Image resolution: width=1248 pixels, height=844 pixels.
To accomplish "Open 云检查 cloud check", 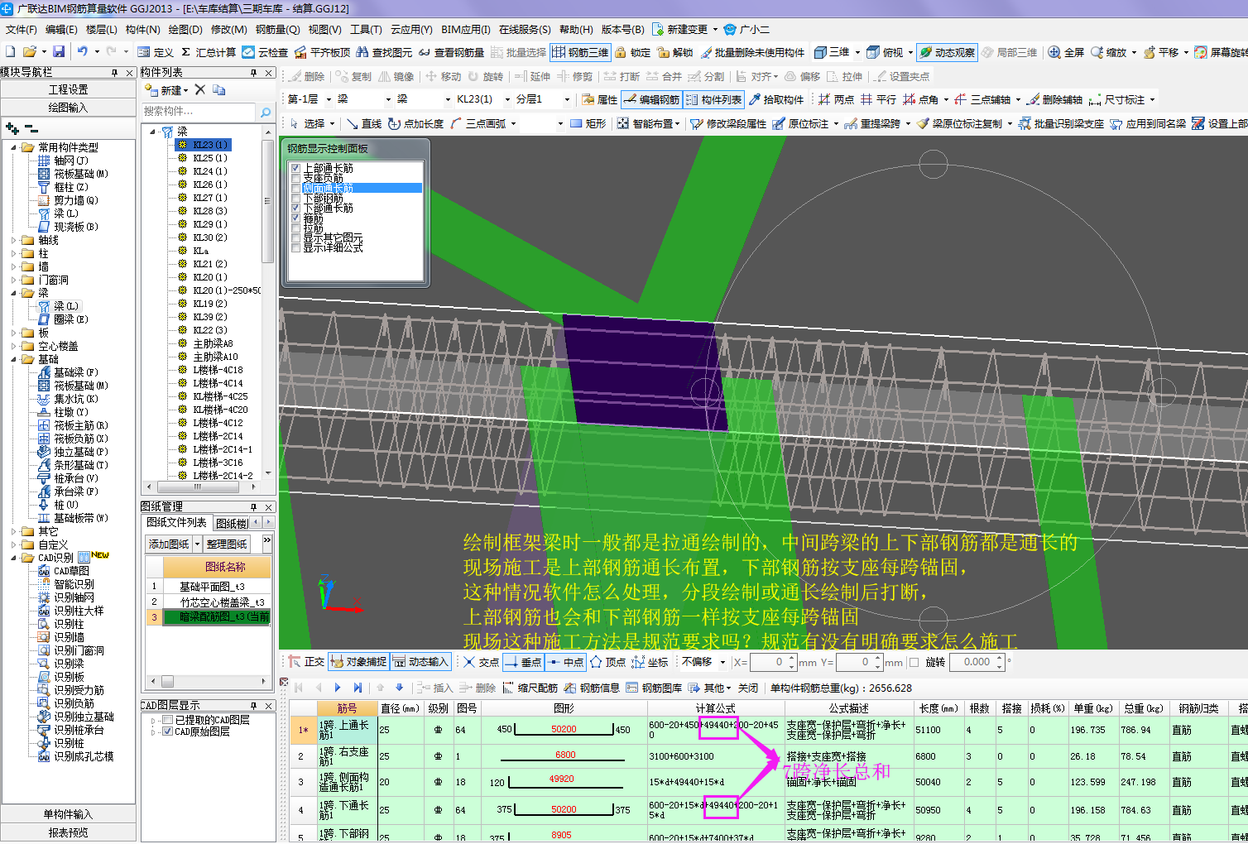I will 265,52.
